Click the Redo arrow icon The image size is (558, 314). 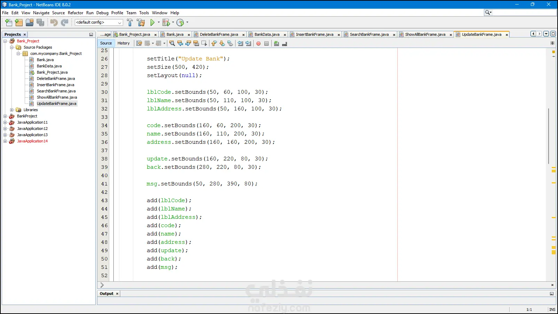click(64, 23)
